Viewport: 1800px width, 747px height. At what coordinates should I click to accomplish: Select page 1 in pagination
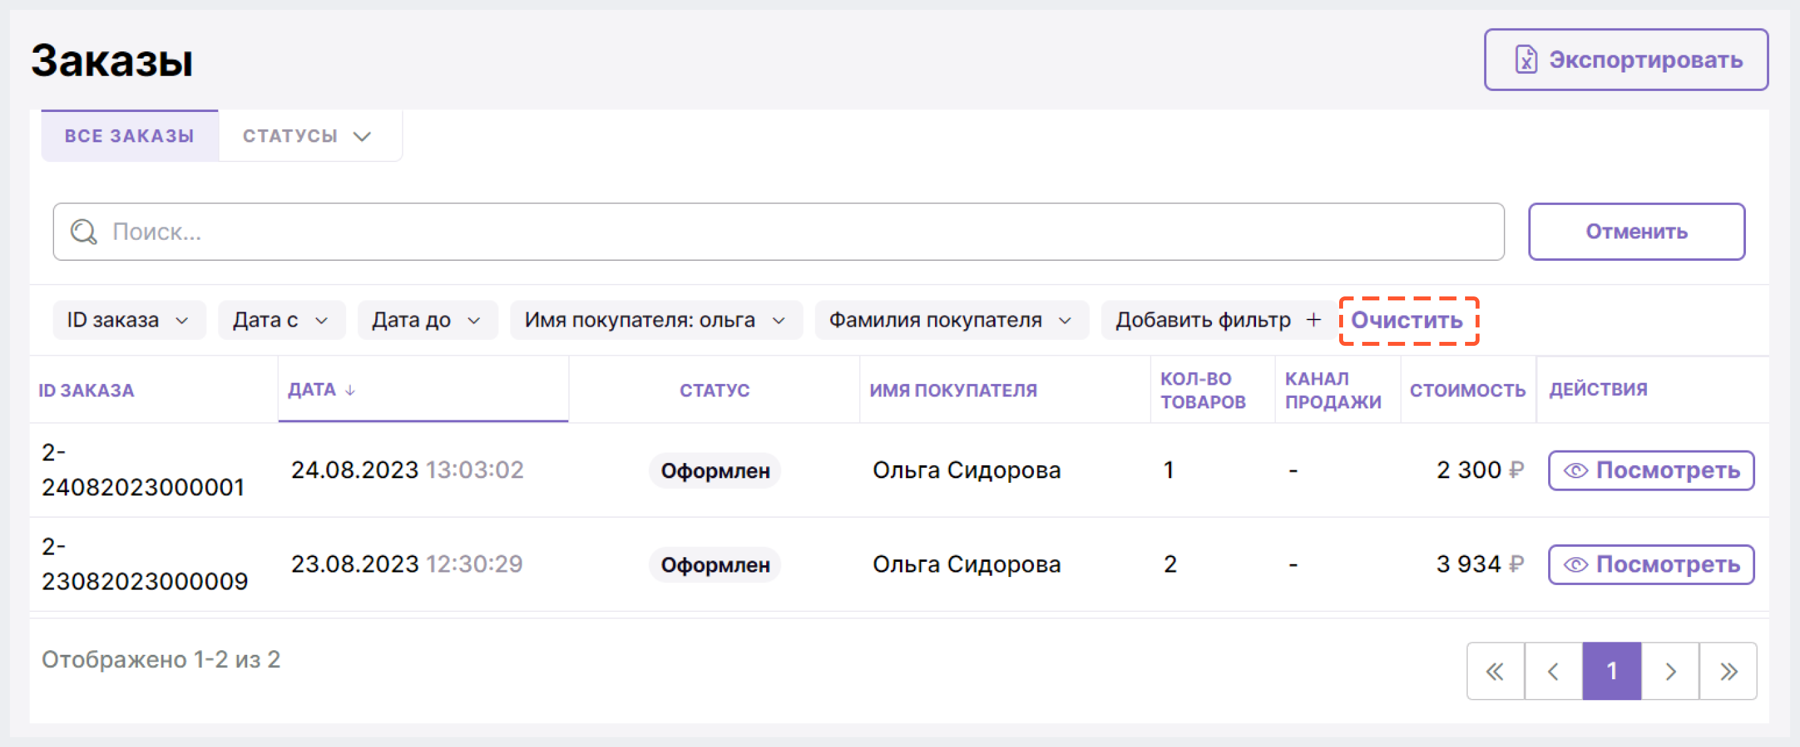pos(1612,672)
